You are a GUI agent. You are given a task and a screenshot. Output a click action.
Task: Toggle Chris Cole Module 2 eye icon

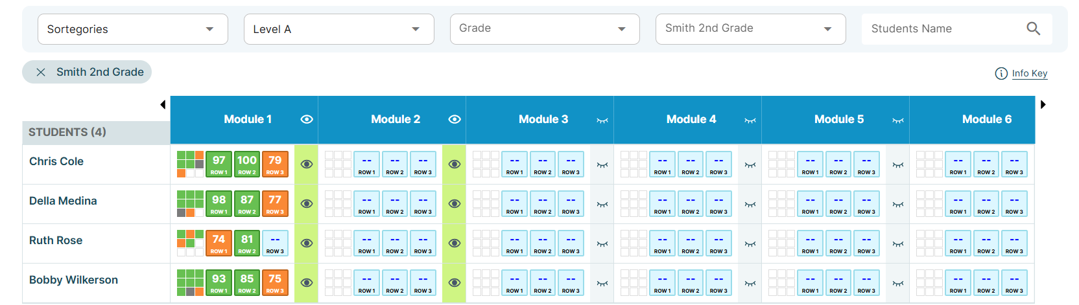click(455, 164)
